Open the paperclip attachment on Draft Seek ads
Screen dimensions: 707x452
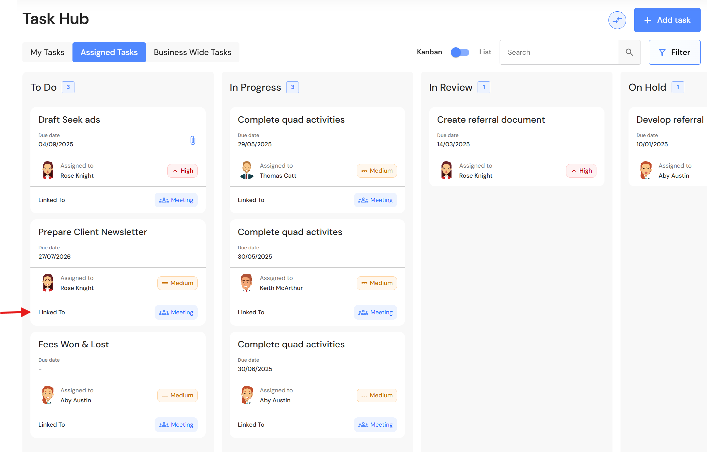coord(193,140)
